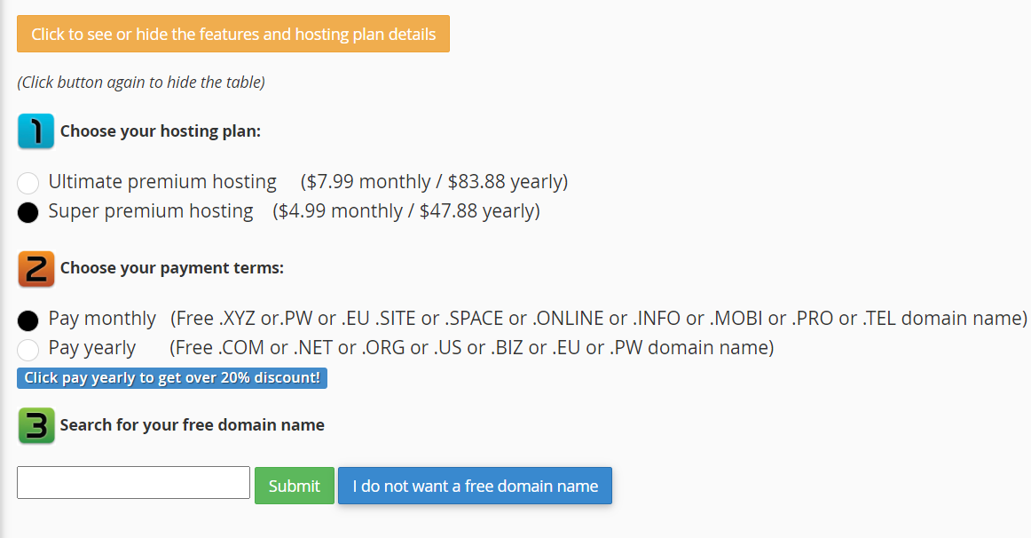Click the italic "Click button again" hint text
The width and height of the screenshot is (1031, 538).
(141, 83)
